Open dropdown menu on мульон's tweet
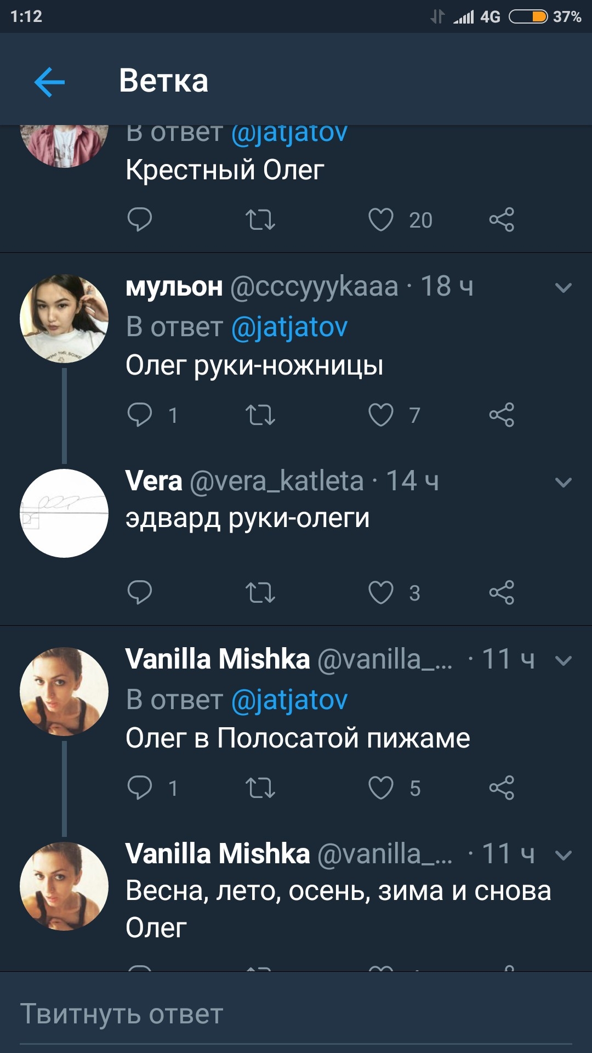 (x=563, y=287)
